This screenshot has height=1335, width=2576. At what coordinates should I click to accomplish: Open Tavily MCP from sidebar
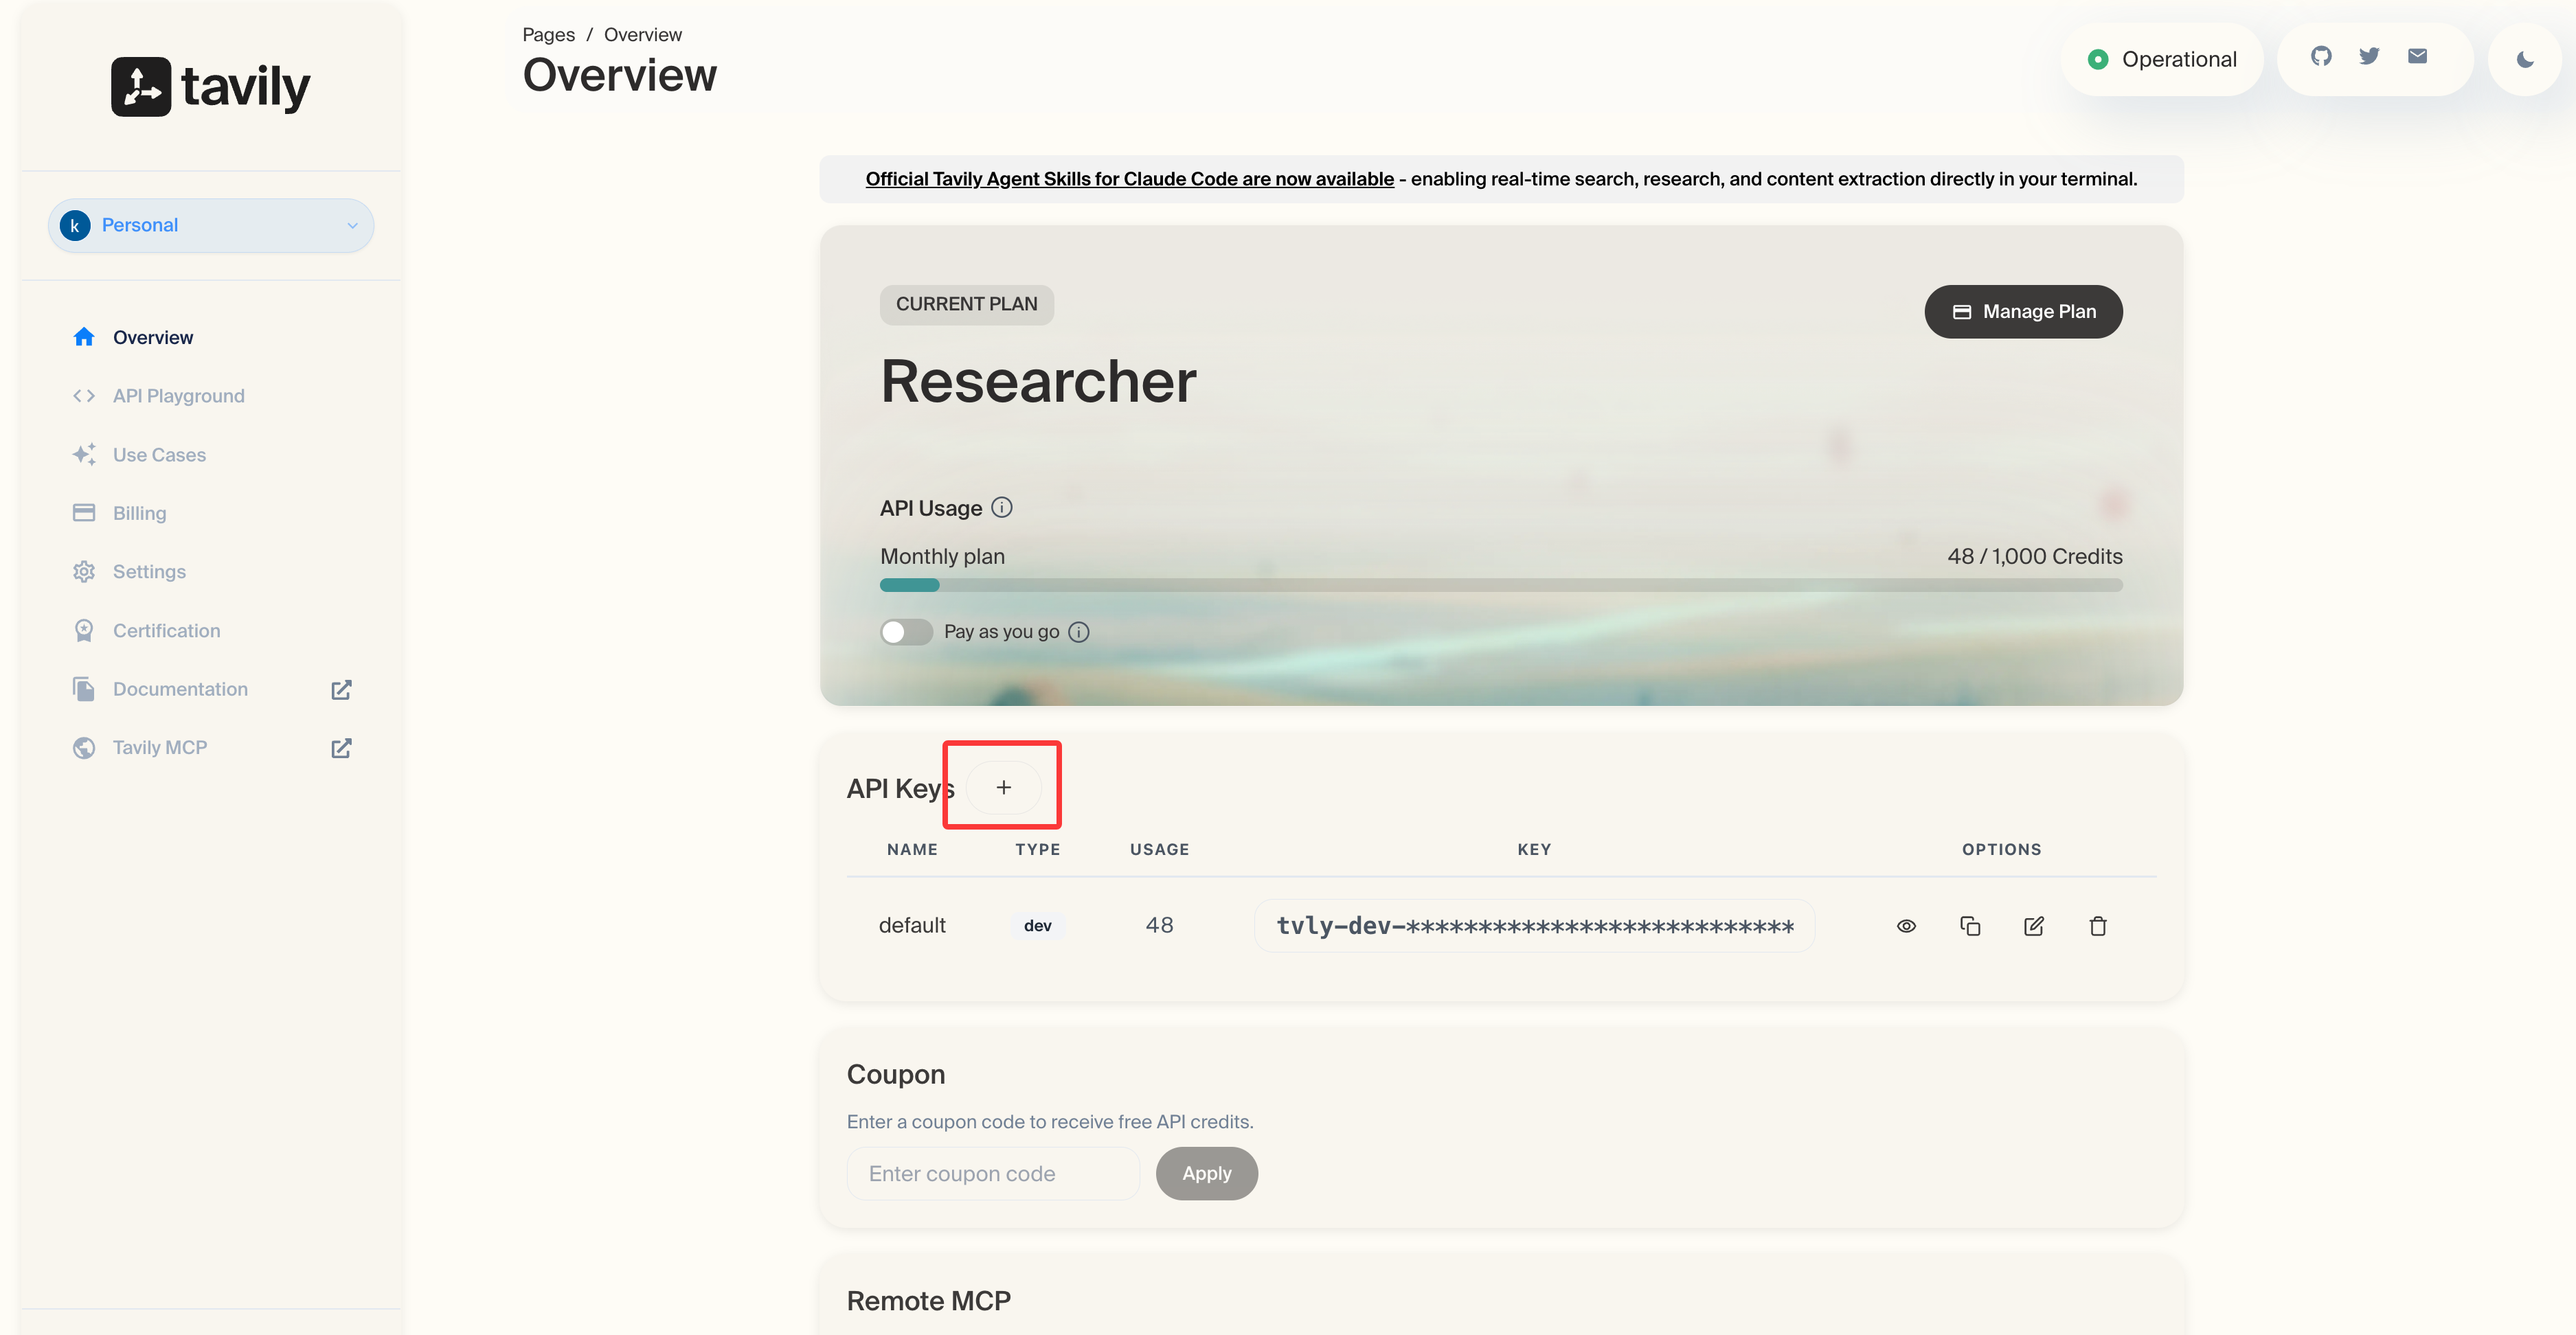tap(160, 748)
